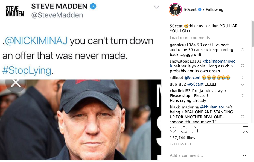Like showstoppa0101's comment

[243, 66]
